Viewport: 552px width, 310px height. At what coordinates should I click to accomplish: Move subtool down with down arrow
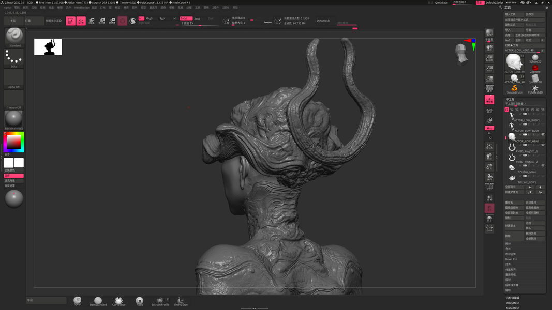540,188
